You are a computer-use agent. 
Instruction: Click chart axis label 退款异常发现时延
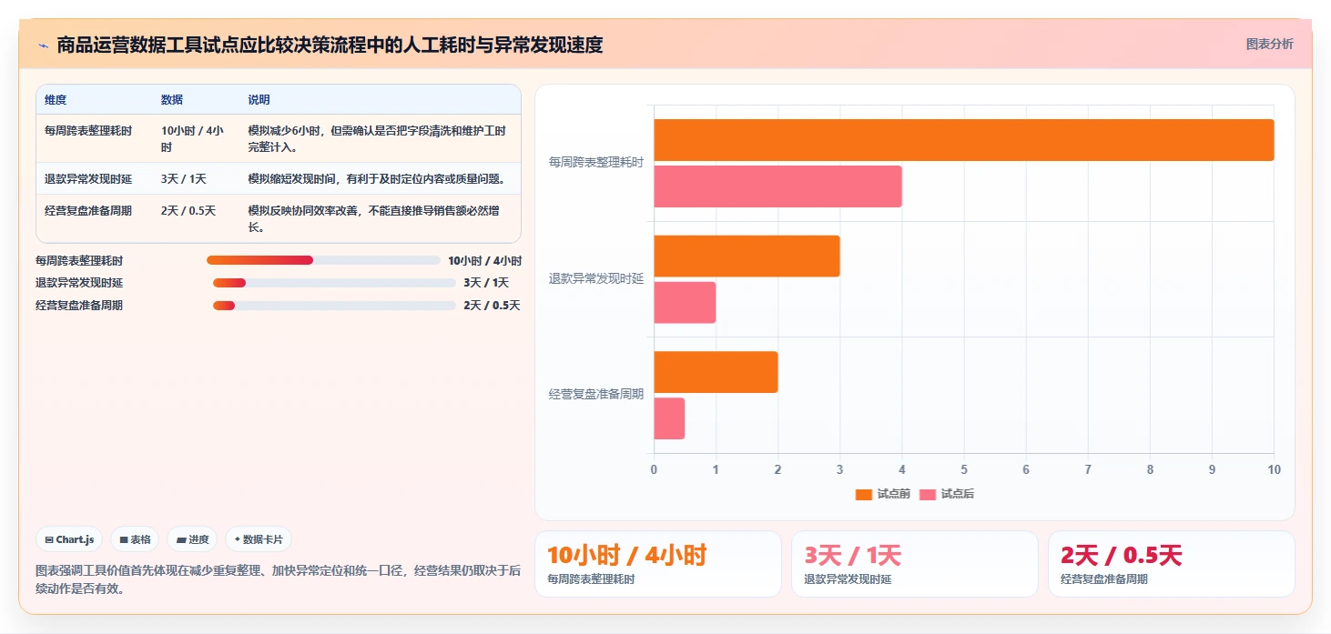point(596,278)
